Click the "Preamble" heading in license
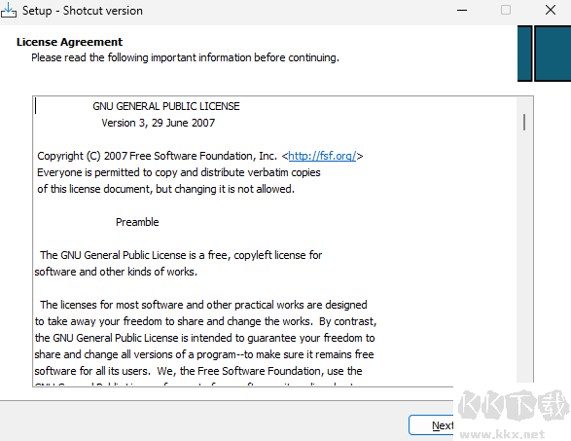This screenshot has height=441, width=571. (x=137, y=222)
